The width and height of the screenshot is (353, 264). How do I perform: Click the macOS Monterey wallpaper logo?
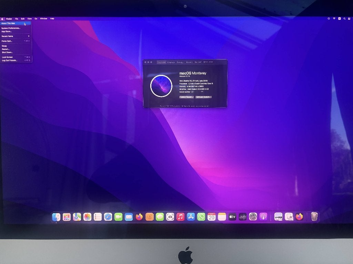[x=161, y=86]
